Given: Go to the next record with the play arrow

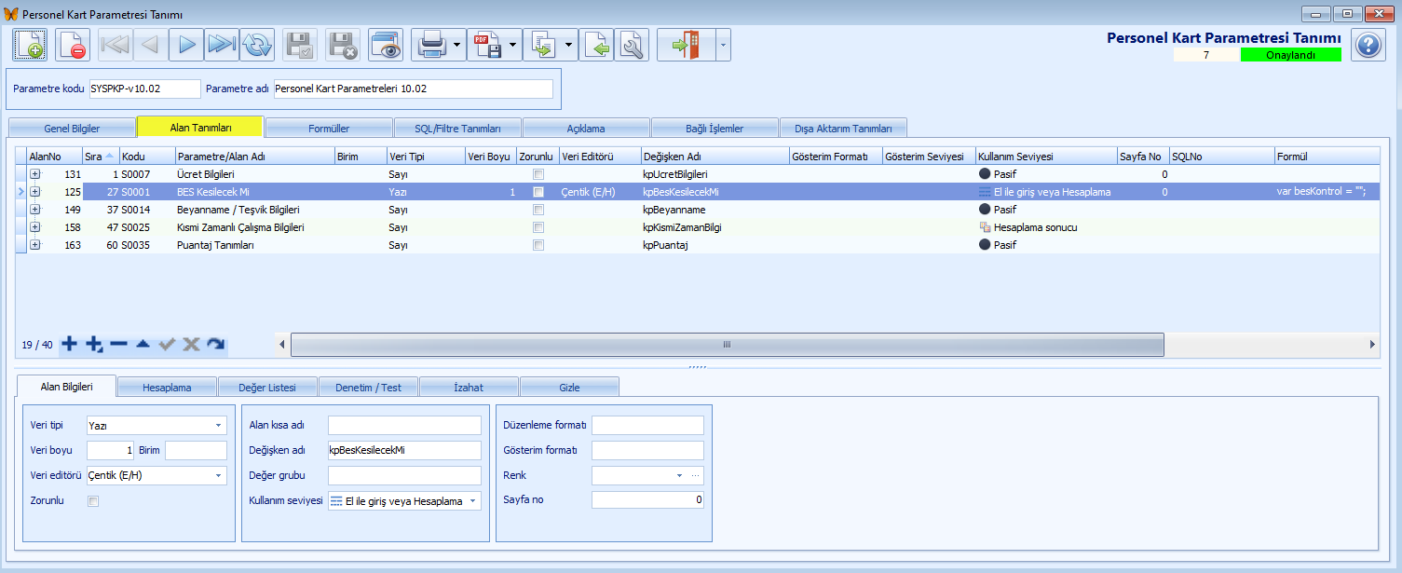Looking at the screenshot, I should pyautogui.click(x=186, y=45).
